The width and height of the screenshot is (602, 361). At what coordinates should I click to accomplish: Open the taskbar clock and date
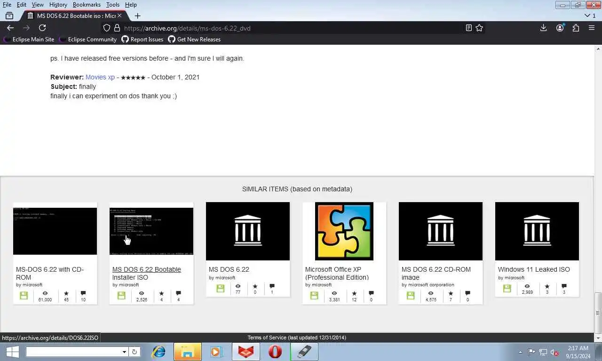click(x=578, y=352)
